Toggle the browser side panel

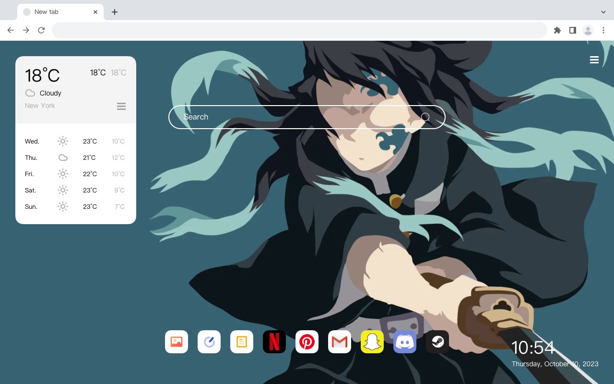point(572,30)
